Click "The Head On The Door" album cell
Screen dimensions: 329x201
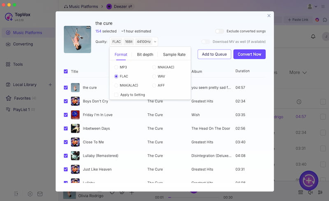coord(211,128)
